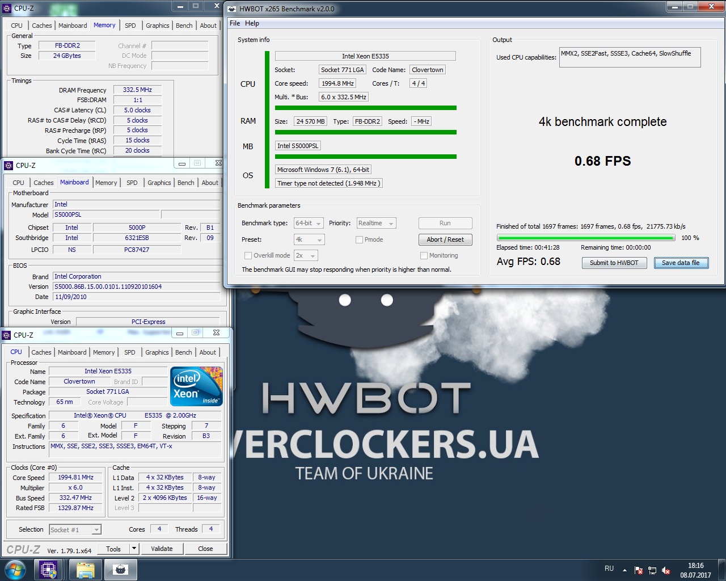Select Memory tab in bottom CPU-Z window
The image size is (726, 581).
point(104,352)
